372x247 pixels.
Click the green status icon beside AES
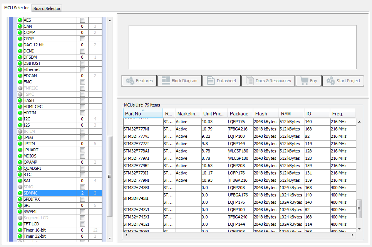click(x=20, y=20)
